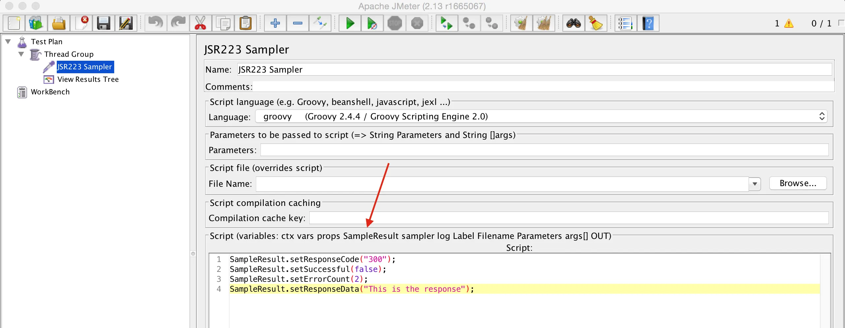Select WorkBench in the tree

(x=50, y=92)
